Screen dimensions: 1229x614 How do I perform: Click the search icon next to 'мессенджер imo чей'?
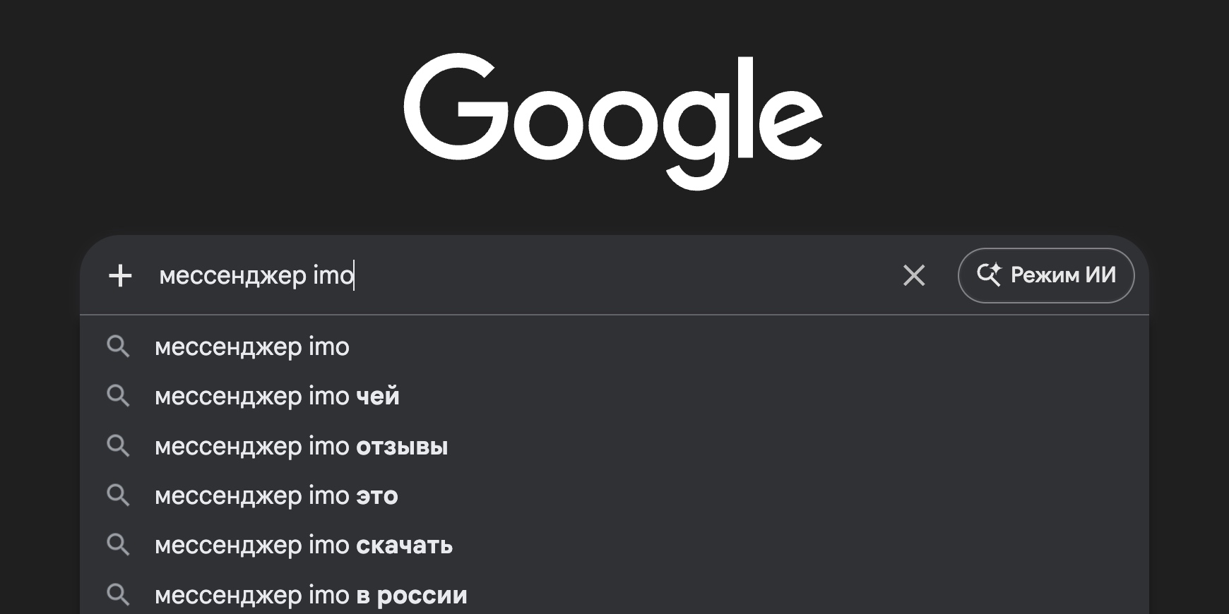pyautogui.click(x=119, y=396)
